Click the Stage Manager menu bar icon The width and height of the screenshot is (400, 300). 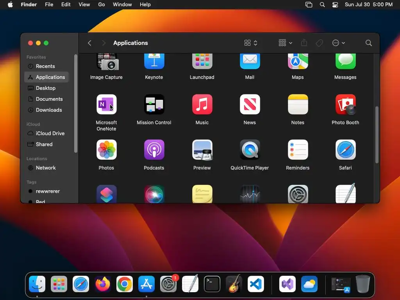click(309, 5)
